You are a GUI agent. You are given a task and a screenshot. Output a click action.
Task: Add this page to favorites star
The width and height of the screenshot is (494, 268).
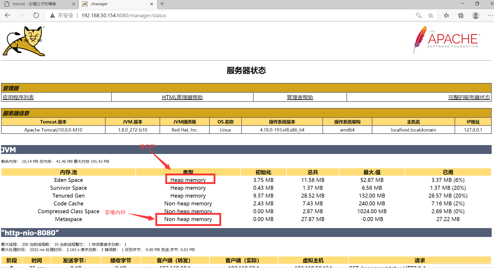click(431, 15)
